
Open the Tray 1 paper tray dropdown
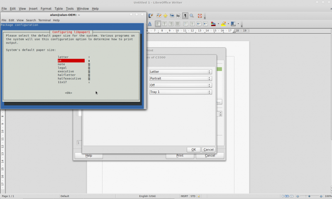[181, 92]
